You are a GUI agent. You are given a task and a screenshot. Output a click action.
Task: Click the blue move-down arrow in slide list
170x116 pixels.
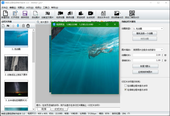pyautogui.click(x=18, y=26)
